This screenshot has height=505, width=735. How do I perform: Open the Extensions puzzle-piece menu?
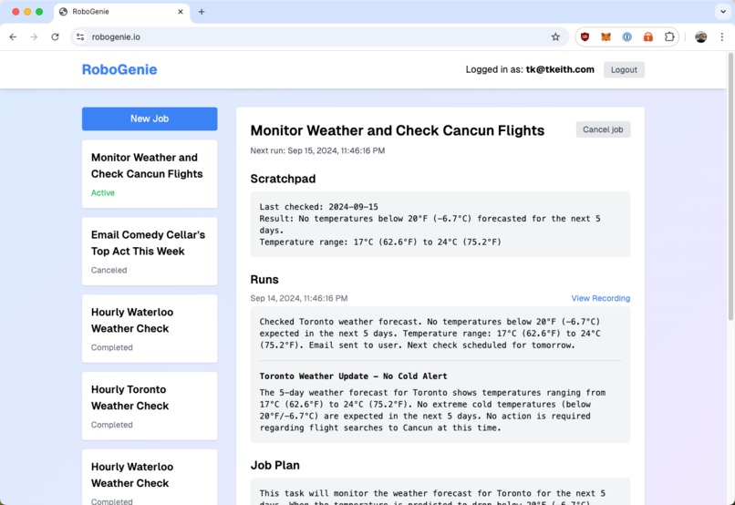click(x=669, y=37)
